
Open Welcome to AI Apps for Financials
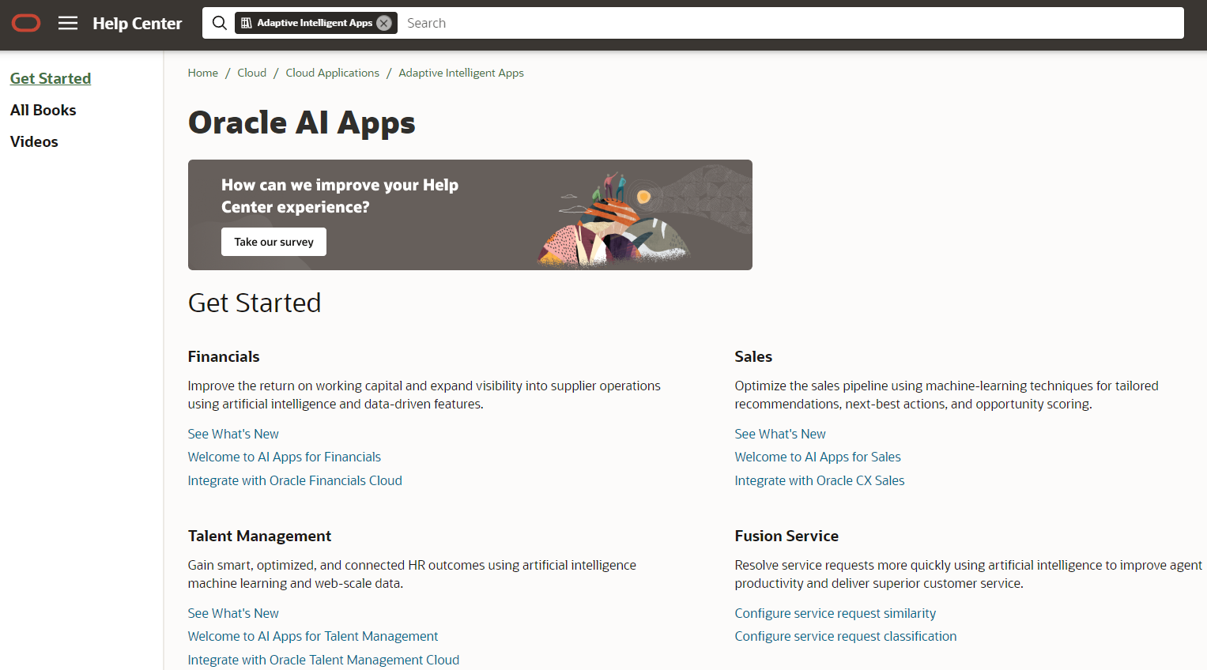click(284, 457)
